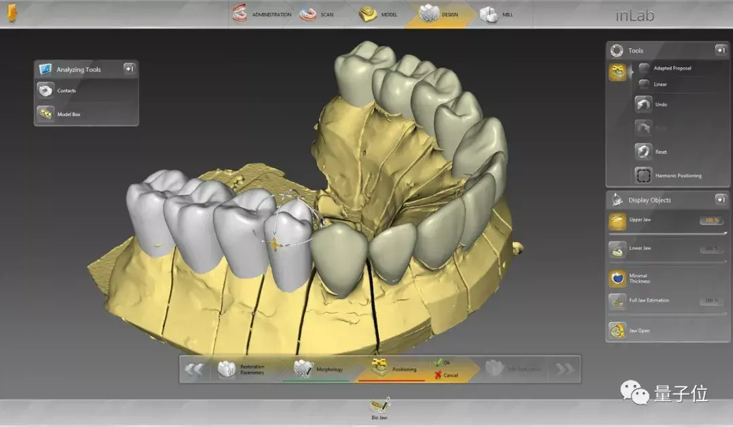The height and width of the screenshot is (427, 733).
Task: Switch to the MODEL phase tab
Action: pyautogui.click(x=379, y=14)
